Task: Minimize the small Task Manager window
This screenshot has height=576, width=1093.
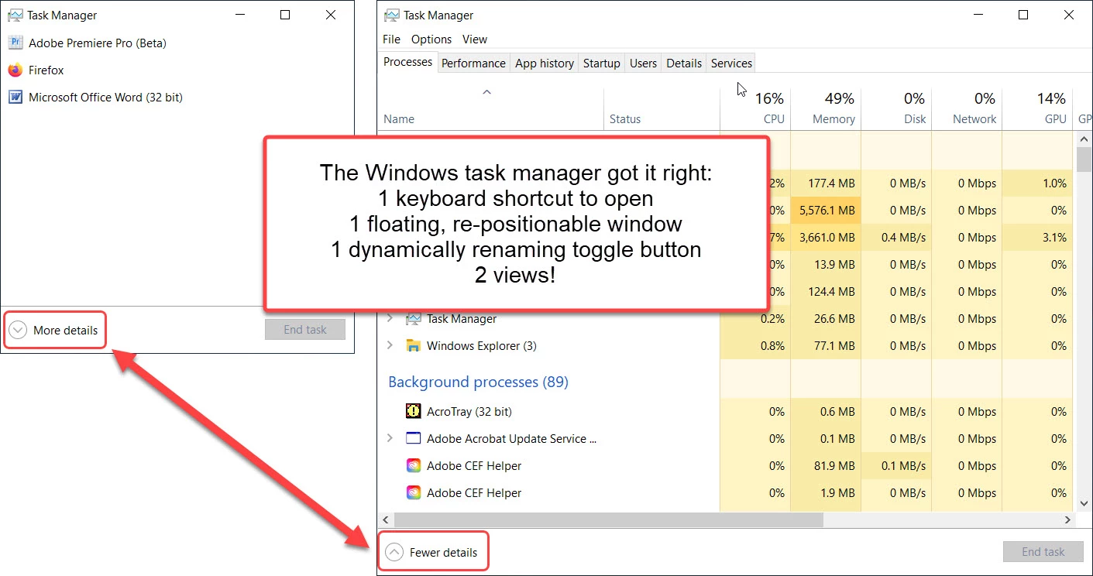Action: click(240, 15)
